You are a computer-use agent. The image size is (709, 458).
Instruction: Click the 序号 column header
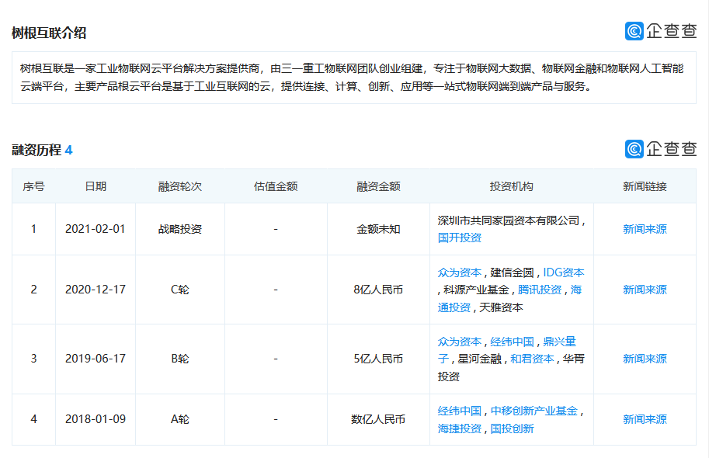33,186
